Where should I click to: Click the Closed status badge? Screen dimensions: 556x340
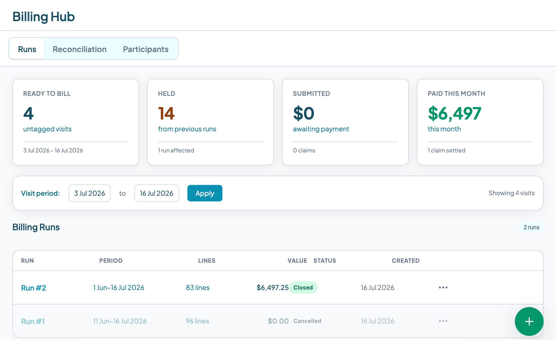tap(303, 287)
